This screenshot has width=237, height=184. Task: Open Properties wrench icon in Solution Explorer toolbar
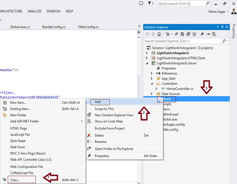[x=202, y=34]
